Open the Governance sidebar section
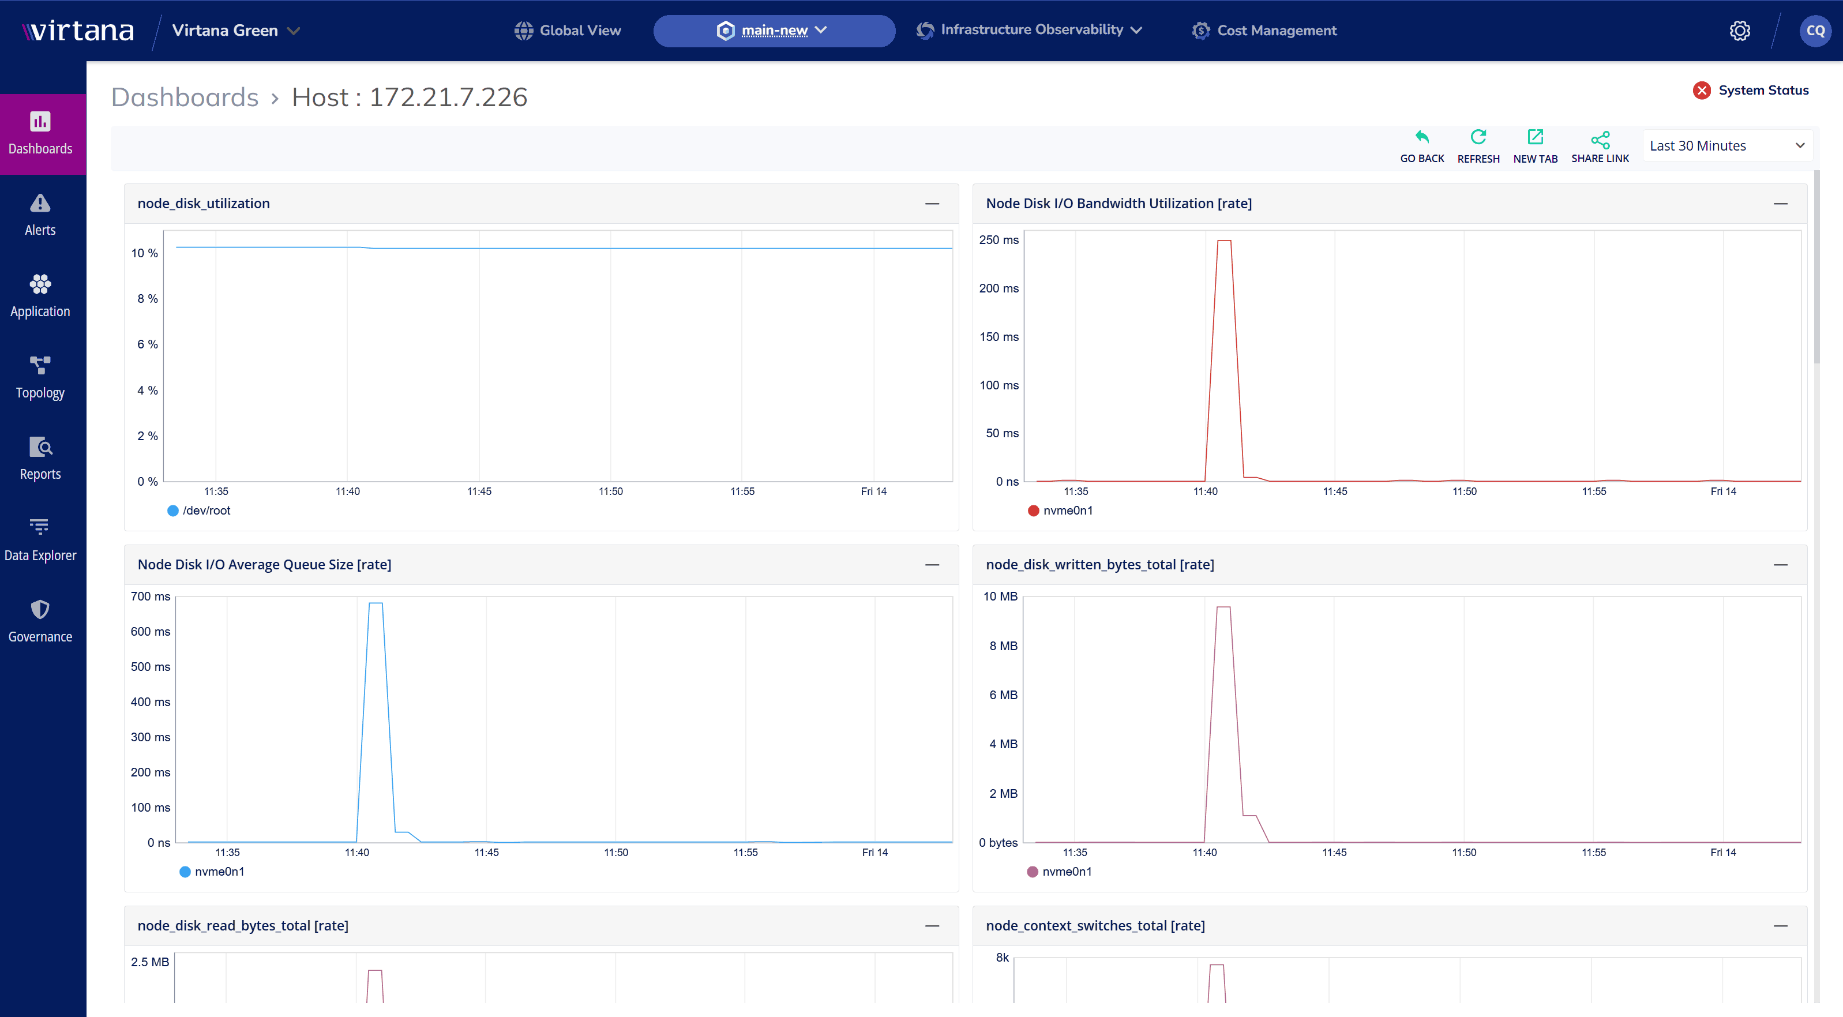This screenshot has width=1843, height=1017. (41, 622)
